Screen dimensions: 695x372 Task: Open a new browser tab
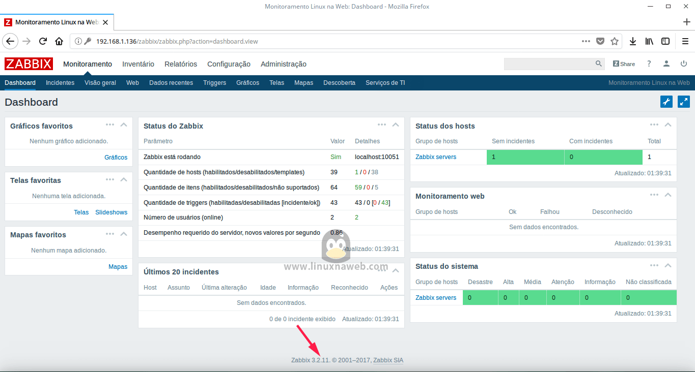[x=686, y=22]
